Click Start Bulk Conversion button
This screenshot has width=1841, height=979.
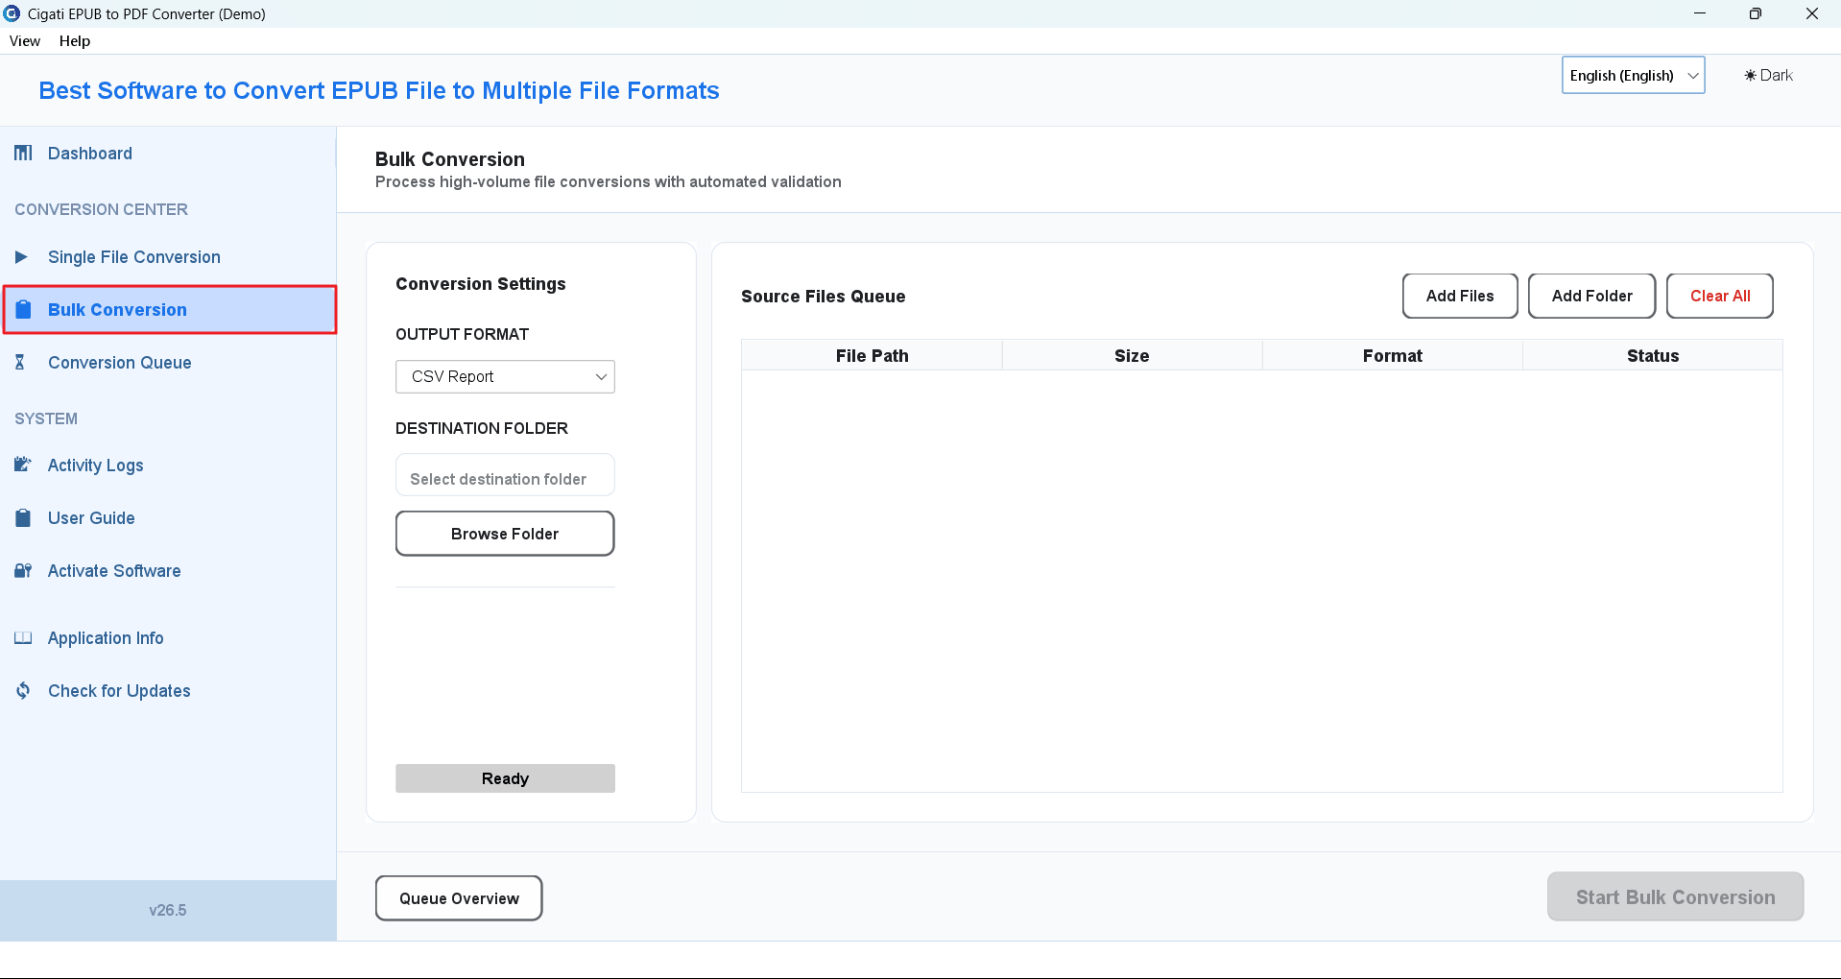click(1675, 896)
